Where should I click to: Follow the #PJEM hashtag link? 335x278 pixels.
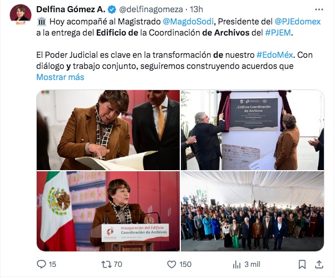tap(278, 33)
